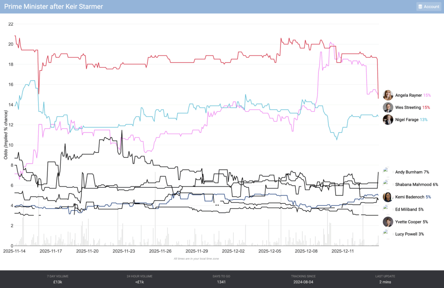The image size is (444, 288).
Task: Click the 2025-11-20 date on the x-axis
Action: [87, 251]
